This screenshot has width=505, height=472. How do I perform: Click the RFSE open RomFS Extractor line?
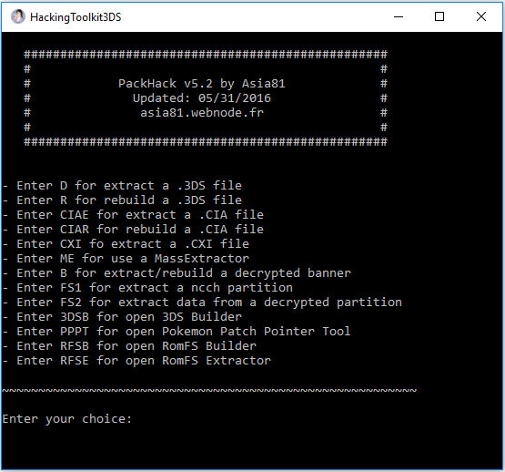(x=136, y=361)
